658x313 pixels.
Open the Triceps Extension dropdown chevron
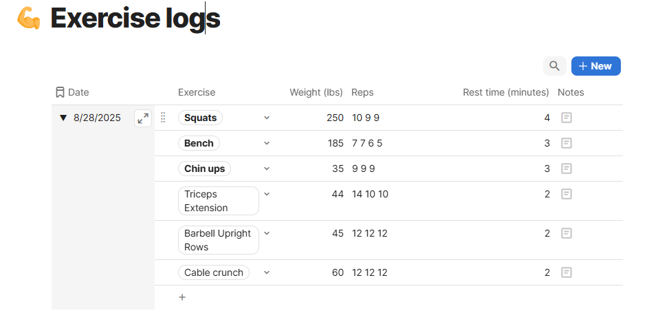pos(267,194)
